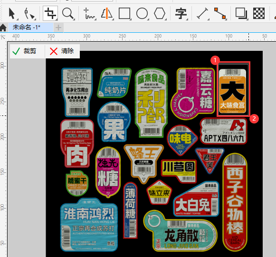Select the Pick (arrow) tool
The height and width of the screenshot is (257, 276).
point(12,13)
